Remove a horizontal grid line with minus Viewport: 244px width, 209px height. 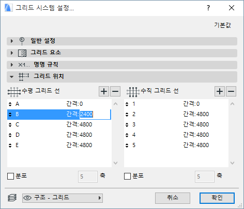click(115, 91)
